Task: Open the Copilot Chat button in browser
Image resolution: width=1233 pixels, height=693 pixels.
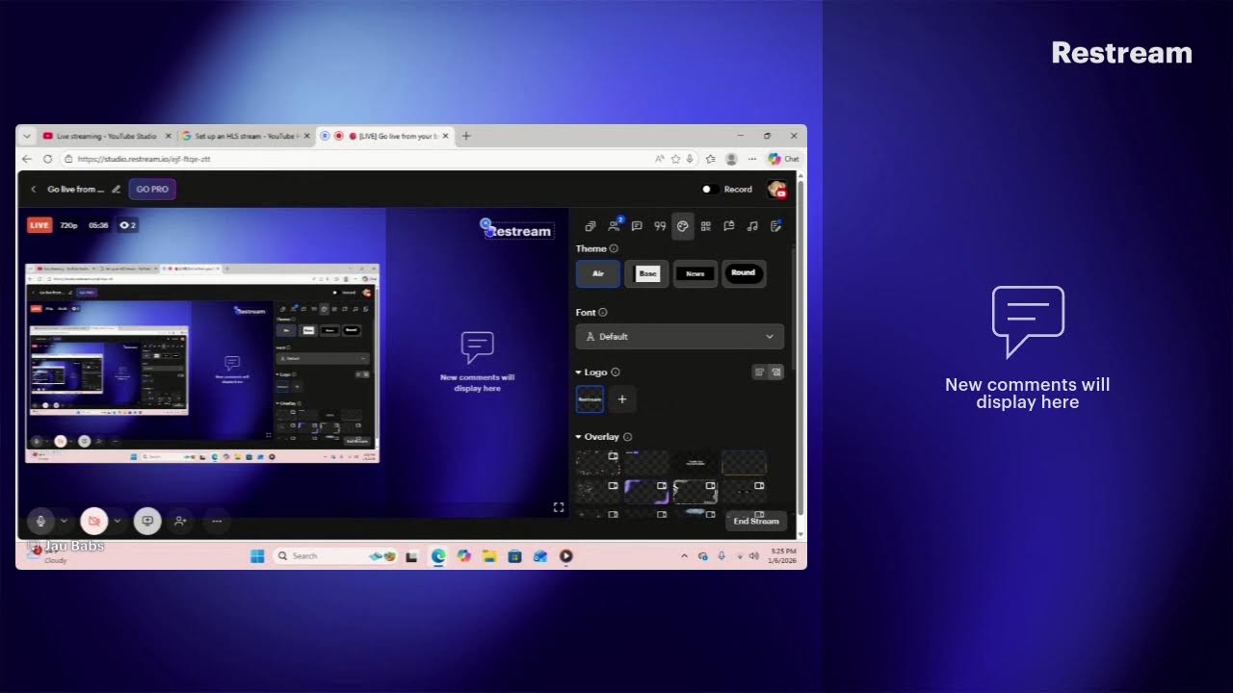Action: point(783,159)
